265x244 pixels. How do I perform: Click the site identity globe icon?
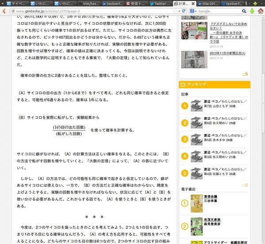(x=13, y=11)
